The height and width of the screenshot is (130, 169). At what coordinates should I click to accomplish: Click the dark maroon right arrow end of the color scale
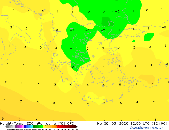click(x=77, y=127)
